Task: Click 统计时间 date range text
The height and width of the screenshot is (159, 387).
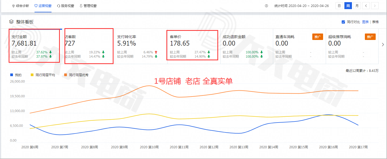Action: click(302, 6)
